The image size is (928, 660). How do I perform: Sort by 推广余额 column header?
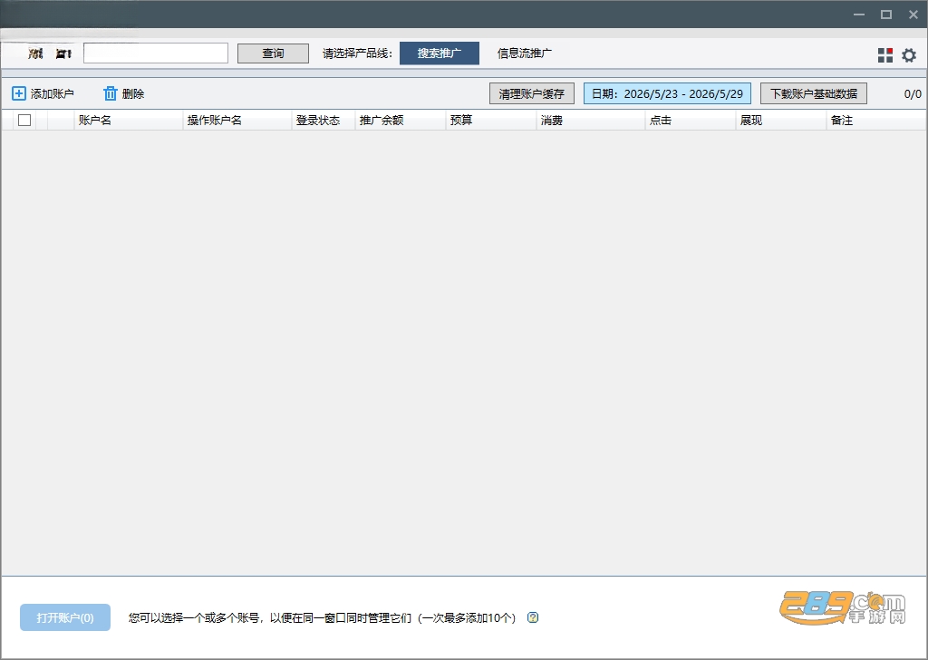[400, 121]
